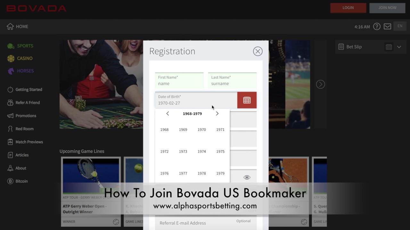Viewport: 410px width, 230px height.
Task: Open ATP Gerry Weber Open game card
Action: click(91, 192)
